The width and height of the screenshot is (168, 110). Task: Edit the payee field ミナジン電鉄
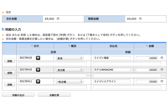112,58
